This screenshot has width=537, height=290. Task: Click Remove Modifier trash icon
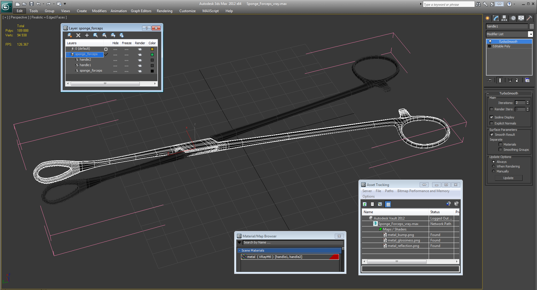pos(517,80)
